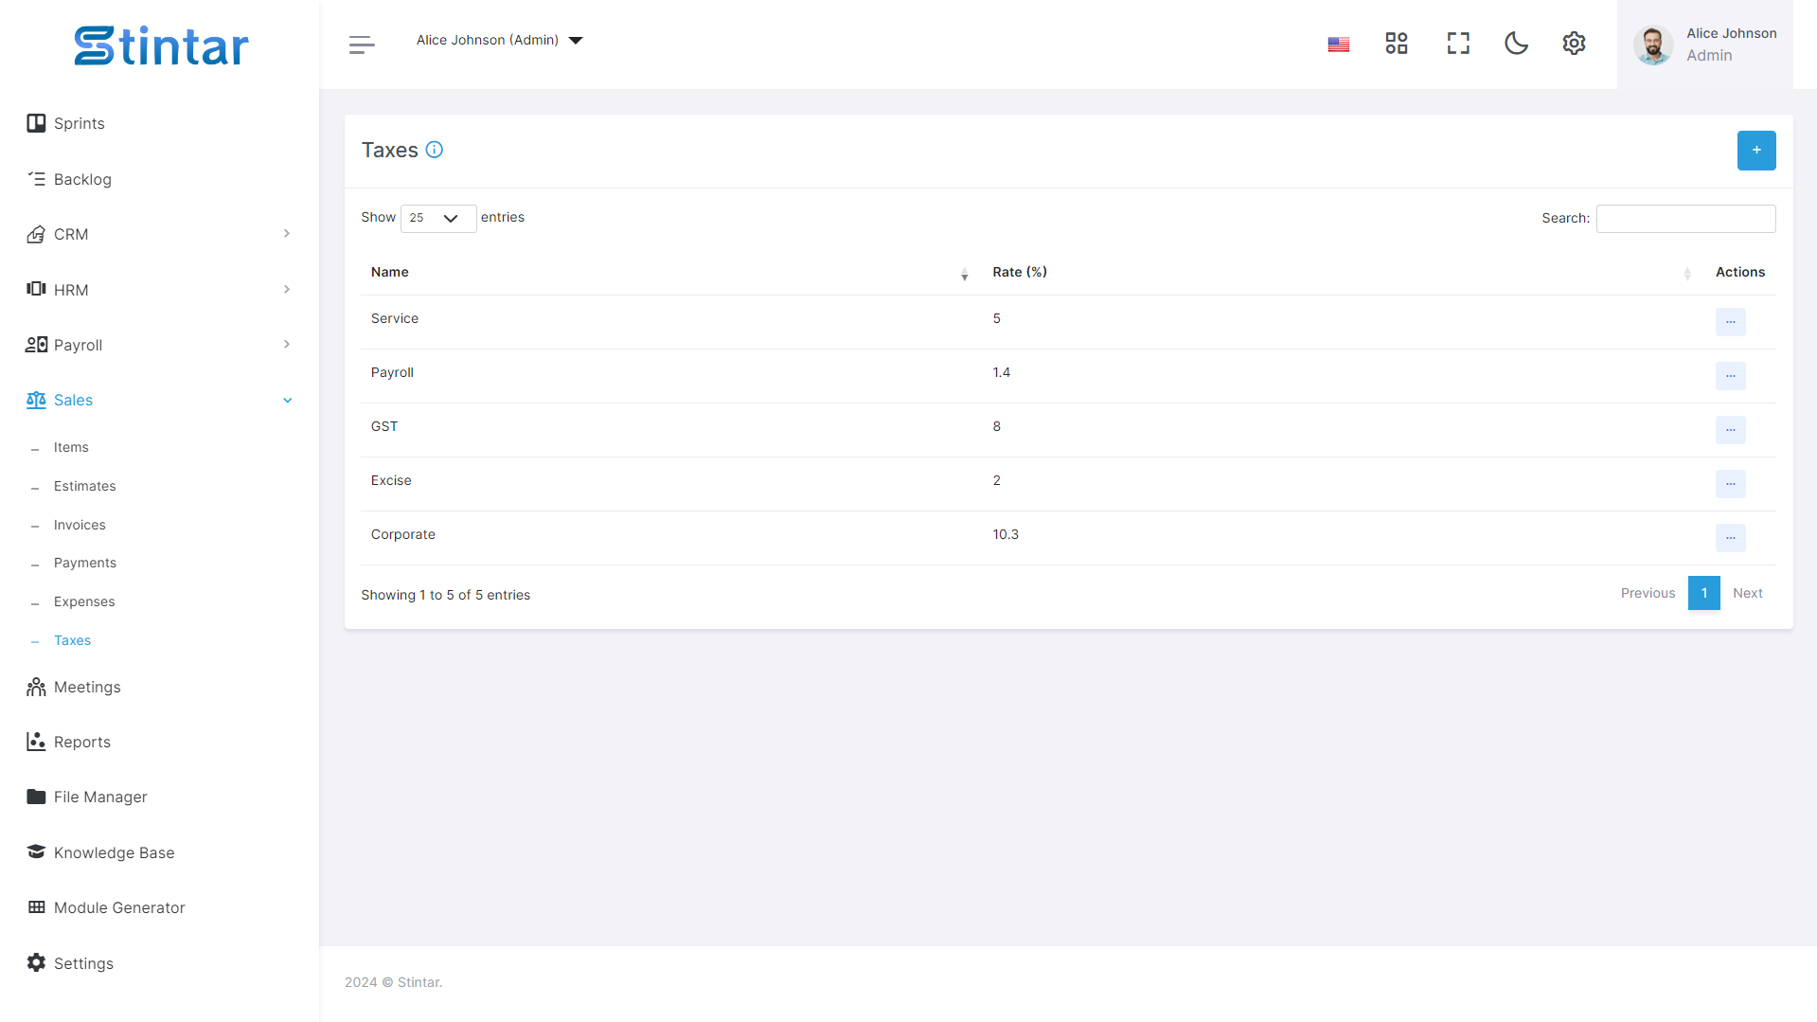Click the Taxes info icon
The height and width of the screenshot is (1022, 1817).
click(x=435, y=150)
